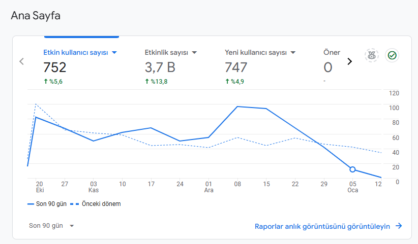Click the green checkmark data quality icon
Screen dimensions: 418x244
[x=392, y=55]
